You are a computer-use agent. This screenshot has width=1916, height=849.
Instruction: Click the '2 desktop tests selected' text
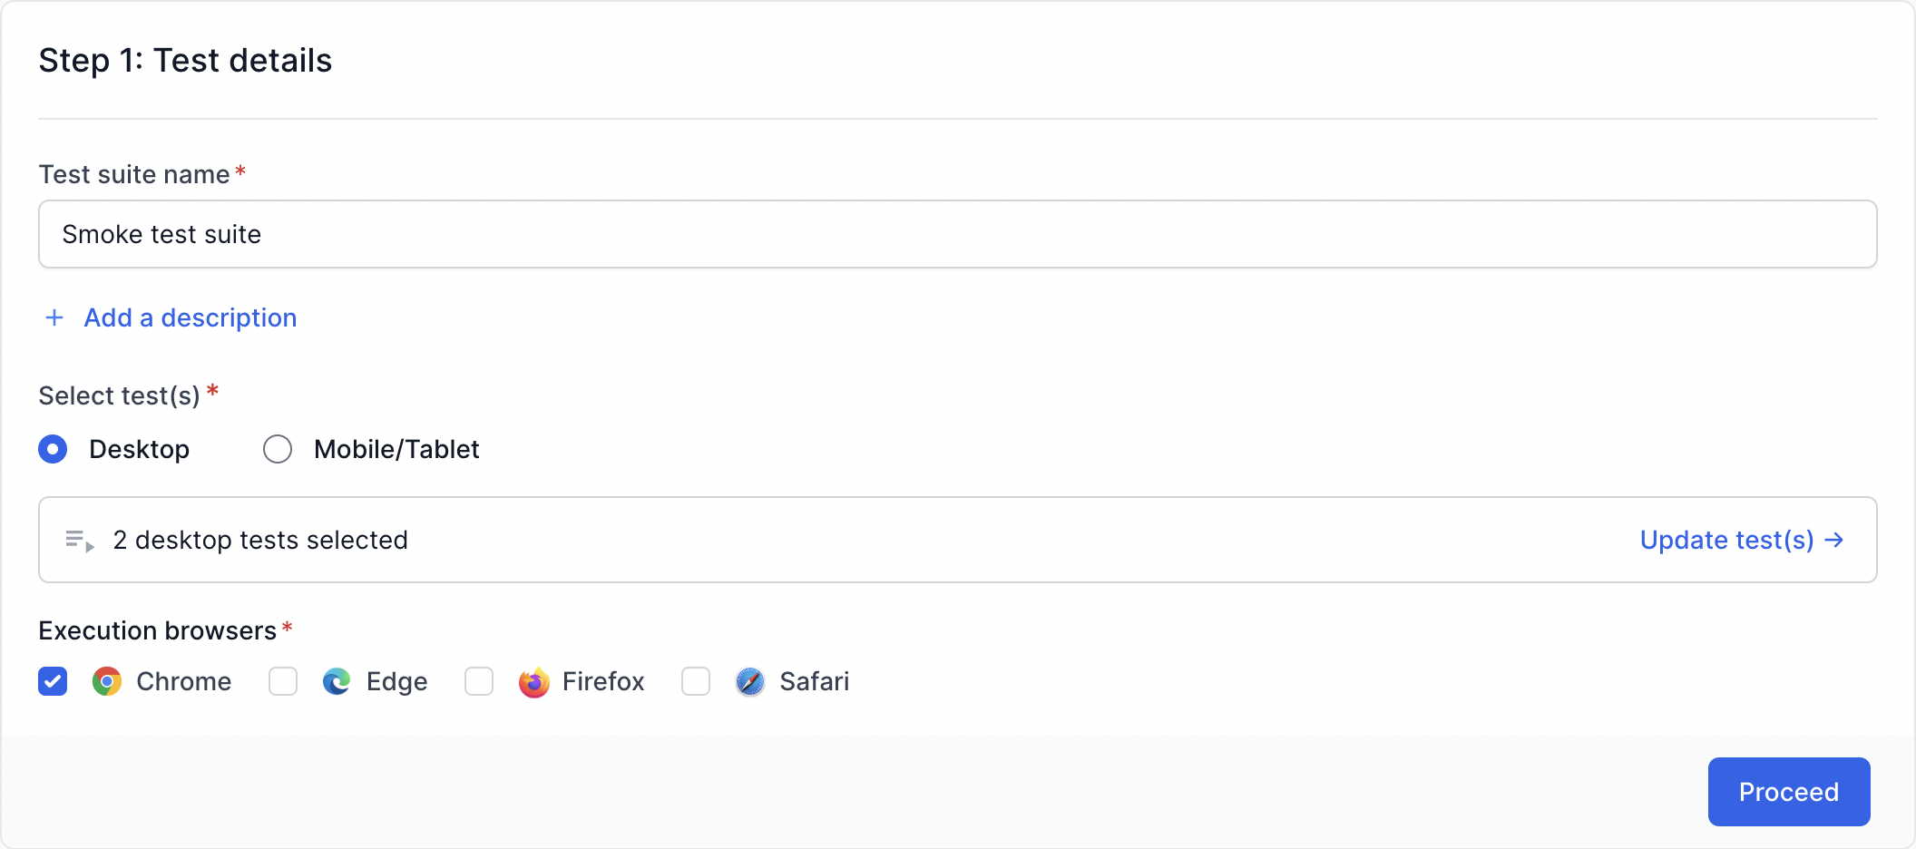260,540
